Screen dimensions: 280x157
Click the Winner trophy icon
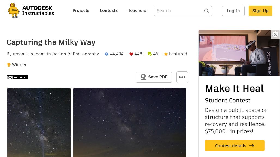[x=9, y=65]
